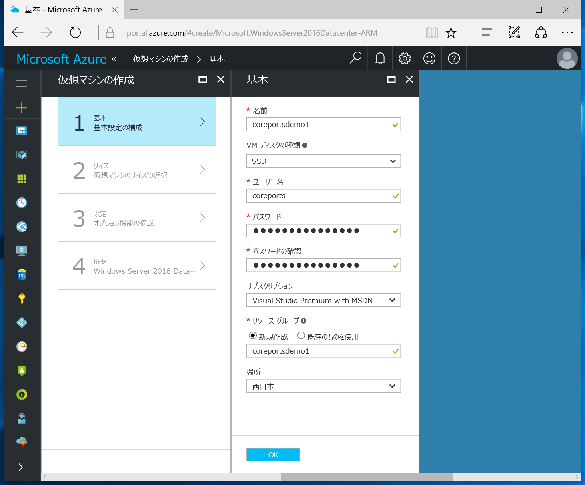Click the resource group name input field
This screenshot has height=485, width=585.
tap(323, 351)
